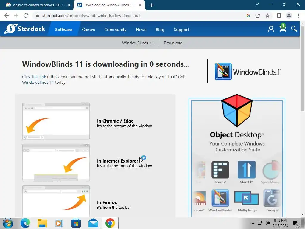Open the network tray icon
The width and height of the screenshot is (305, 229).
(260, 223)
